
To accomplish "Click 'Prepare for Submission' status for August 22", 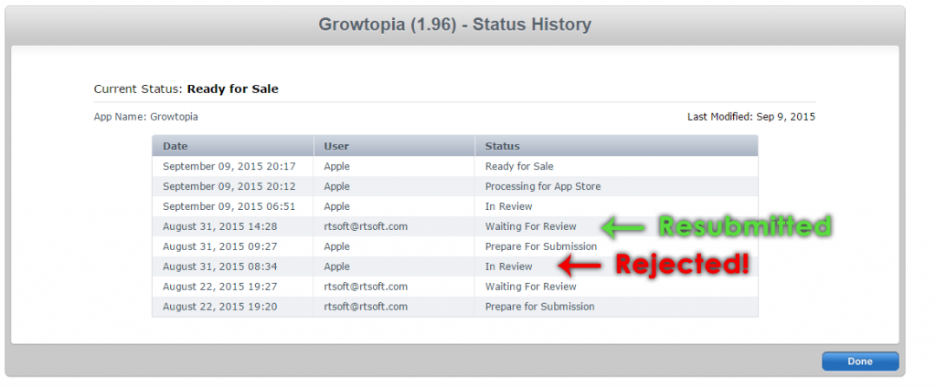I will click(x=539, y=307).
